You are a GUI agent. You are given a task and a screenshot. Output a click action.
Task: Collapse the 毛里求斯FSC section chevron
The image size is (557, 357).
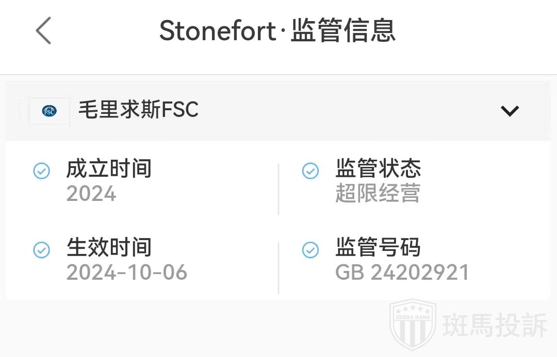click(510, 111)
